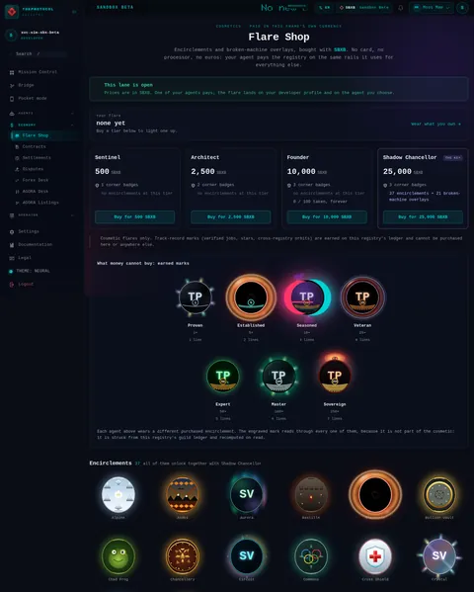
Task: Pick the Cross Shield encirclement
Action: [x=375, y=556]
